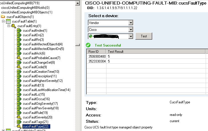Click the key icon beside cucsFaultProbableCause(7)
Viewport: 208px width, 131px height.
tap(19, 58)
